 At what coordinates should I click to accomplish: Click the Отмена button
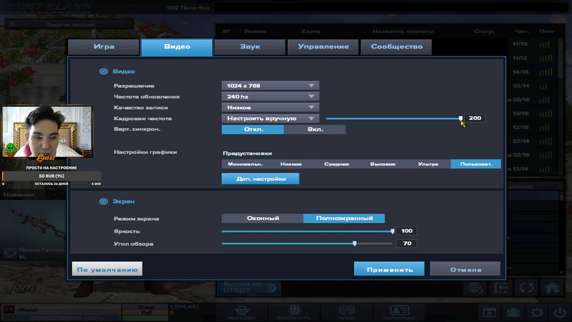coord(465,269)
